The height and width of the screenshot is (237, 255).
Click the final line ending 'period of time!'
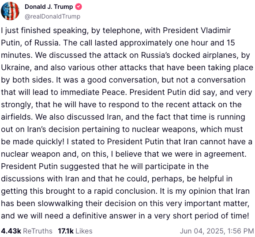125,216
